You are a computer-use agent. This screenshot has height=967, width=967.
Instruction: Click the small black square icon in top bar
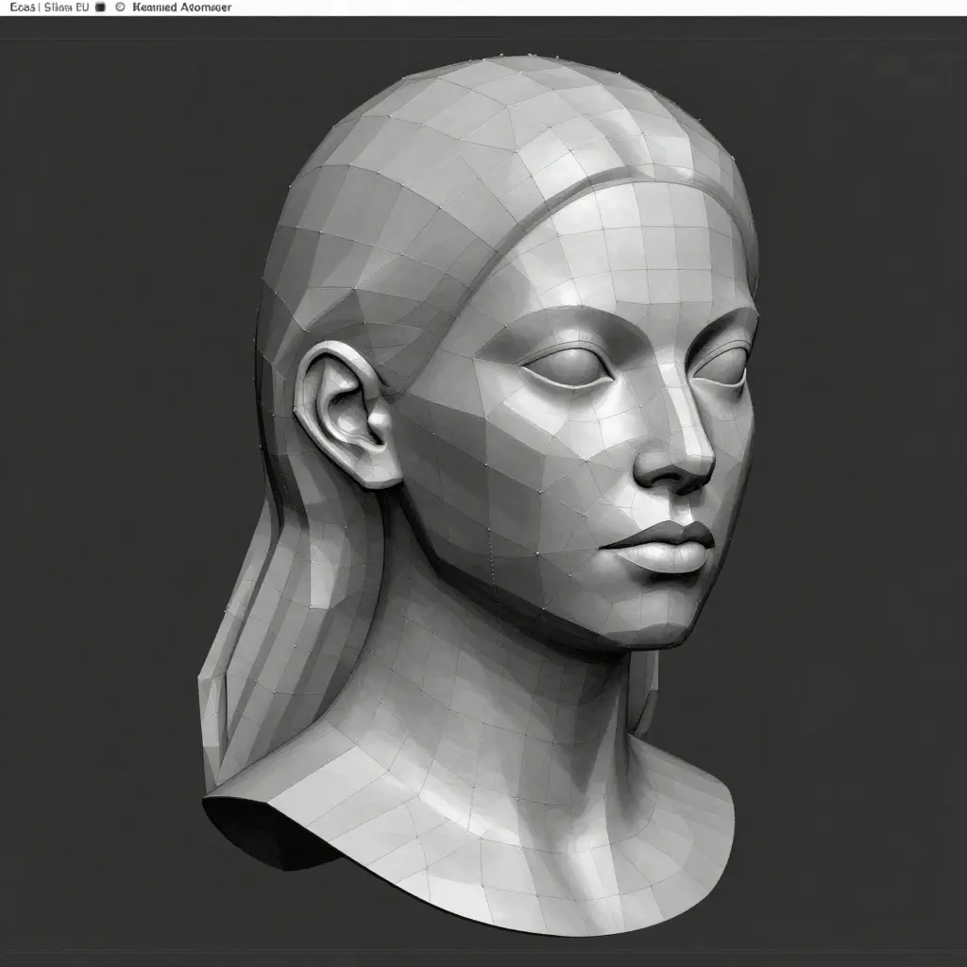101,7
